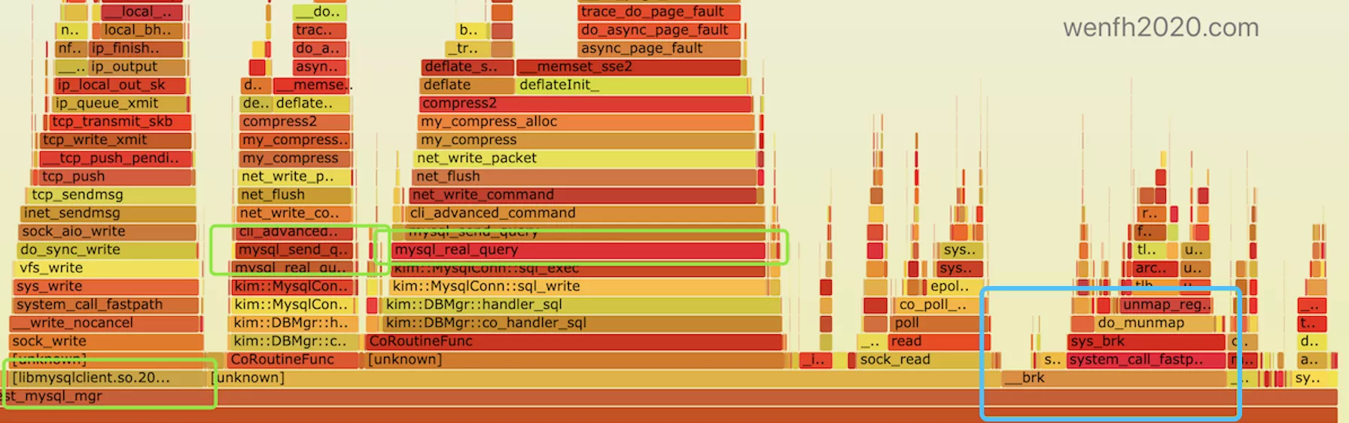Screen dimensions: 1349x423
Task: Click the __memset_sse2 frame
Action: click(629, 67)
